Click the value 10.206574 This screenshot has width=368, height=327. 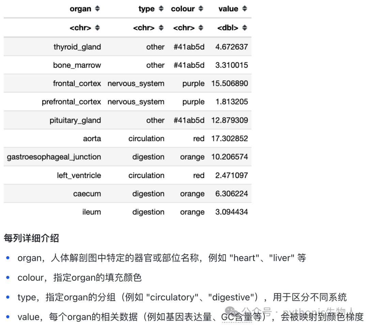[230, 157]
